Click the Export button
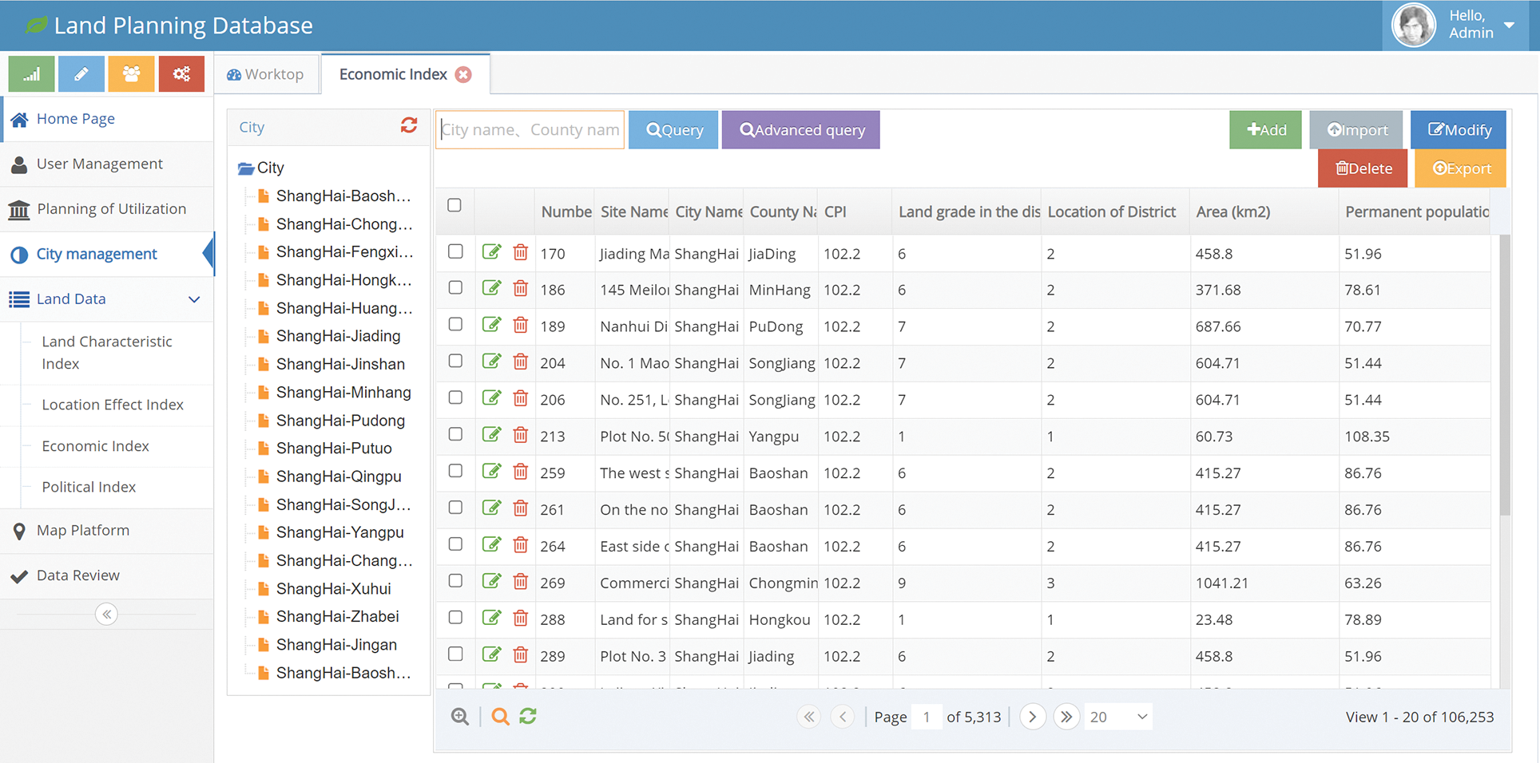Image resolution: width=1540 pixels, height=763 pixels. point(1460,168)
